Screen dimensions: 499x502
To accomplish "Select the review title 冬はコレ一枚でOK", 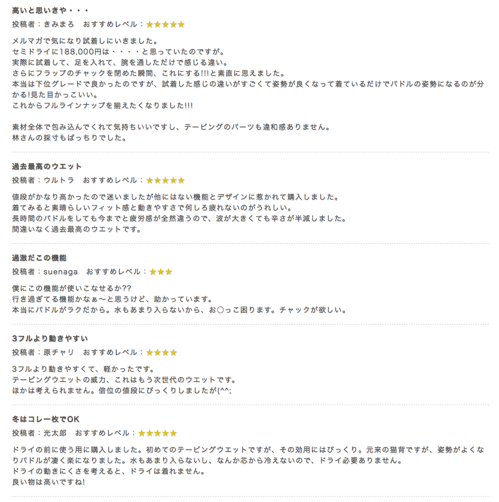I will (x=46, y=420).
